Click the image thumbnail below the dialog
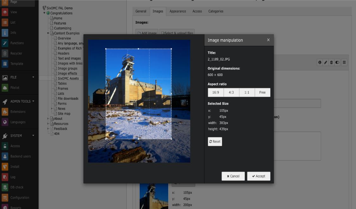 point(154,197)
